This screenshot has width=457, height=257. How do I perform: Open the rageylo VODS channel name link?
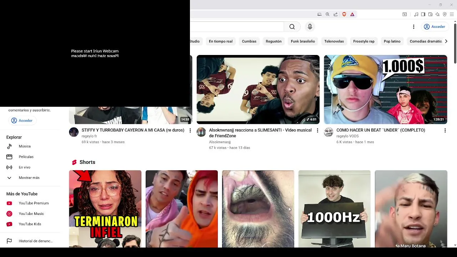pos(347,136)
